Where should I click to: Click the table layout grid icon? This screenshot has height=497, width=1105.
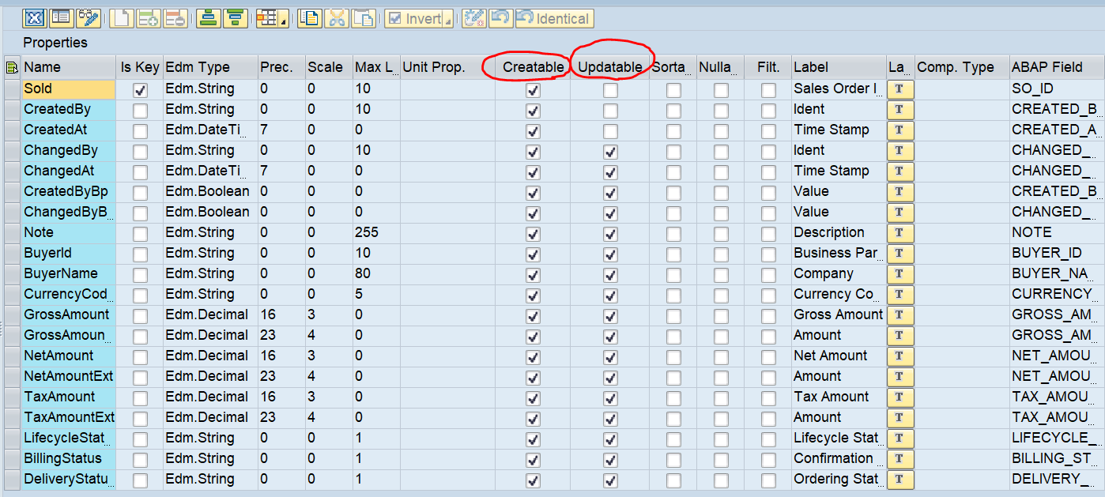267,18
